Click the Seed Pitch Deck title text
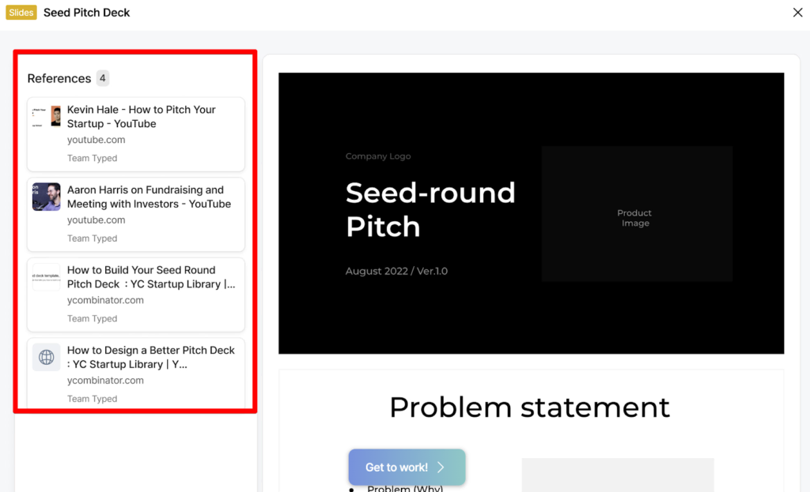The width and height of the screenshot is (810, 492). tap(87, 13)
